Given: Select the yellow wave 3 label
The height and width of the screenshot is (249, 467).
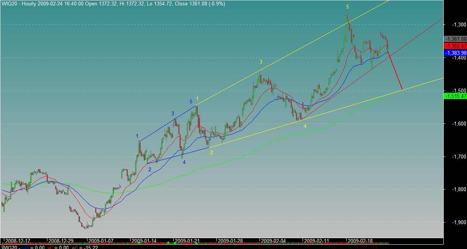Looking at the screenshot, I should click(261, 62).
